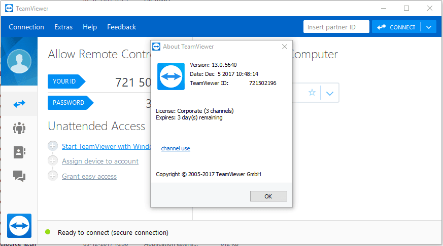
Task: Open Computers & Contacts sidebar icon
Action: pyautogui.click(x=19, y=152)
